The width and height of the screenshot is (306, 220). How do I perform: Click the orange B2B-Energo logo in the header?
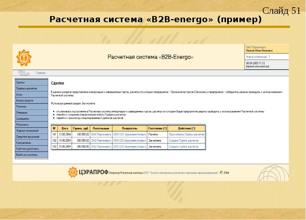pos(24,58)
